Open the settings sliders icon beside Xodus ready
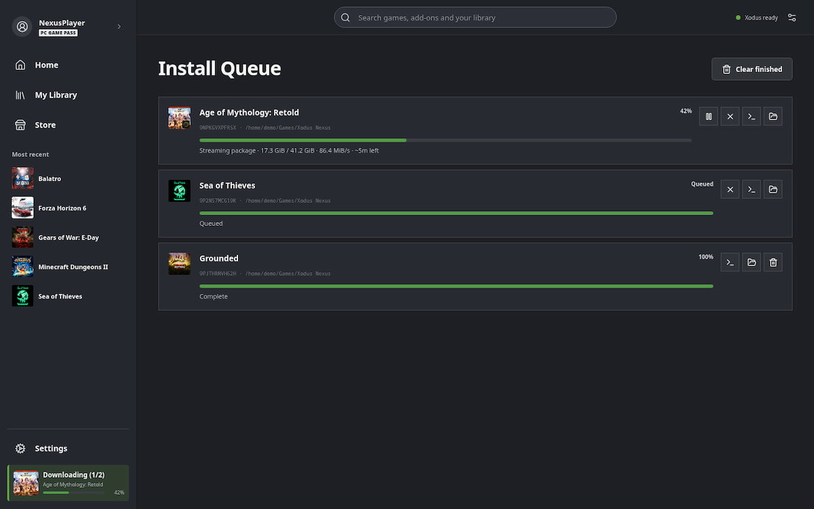The image size is (814, 509). point(792,18)
